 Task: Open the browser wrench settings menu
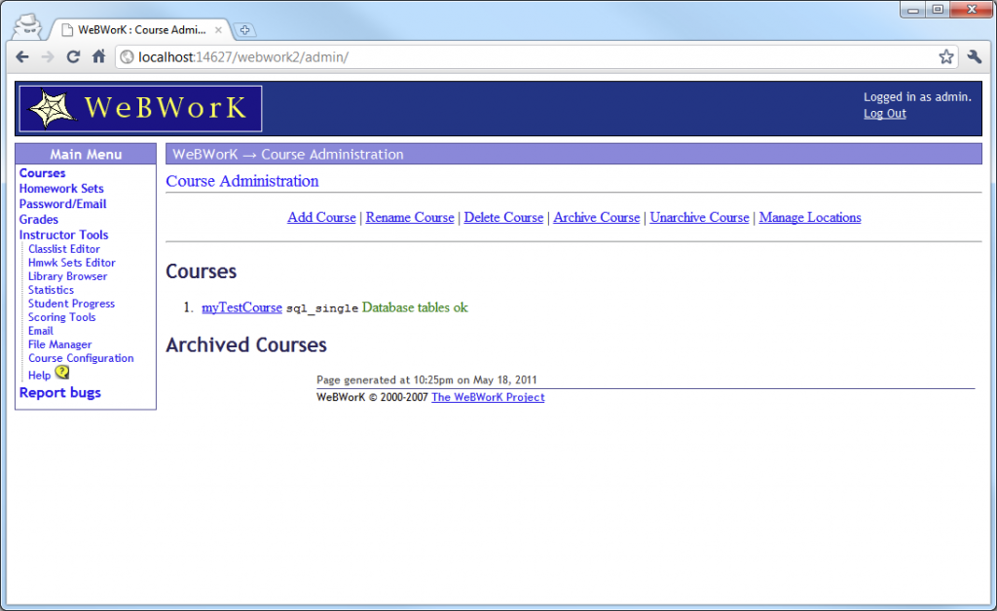point(974,57)
